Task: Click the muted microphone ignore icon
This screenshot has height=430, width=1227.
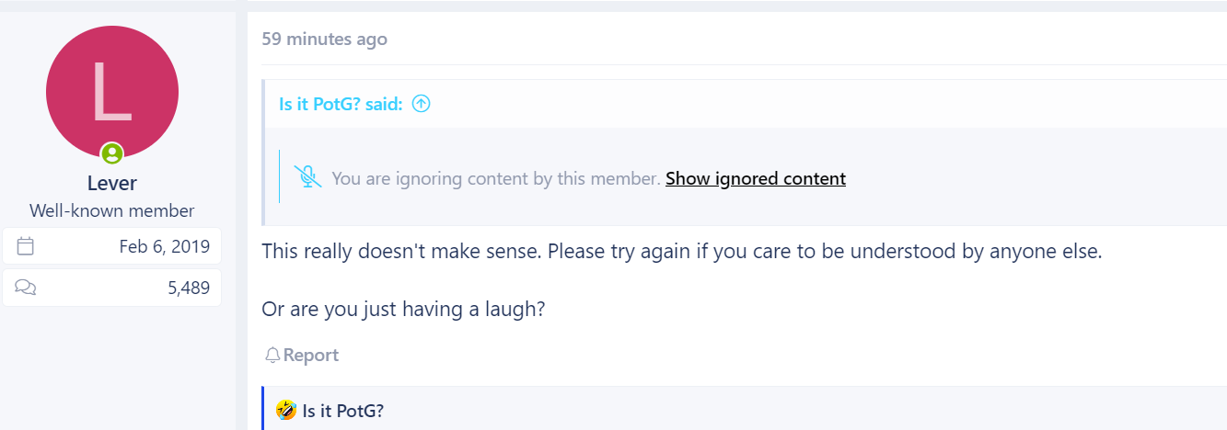Action: point(307,177)
